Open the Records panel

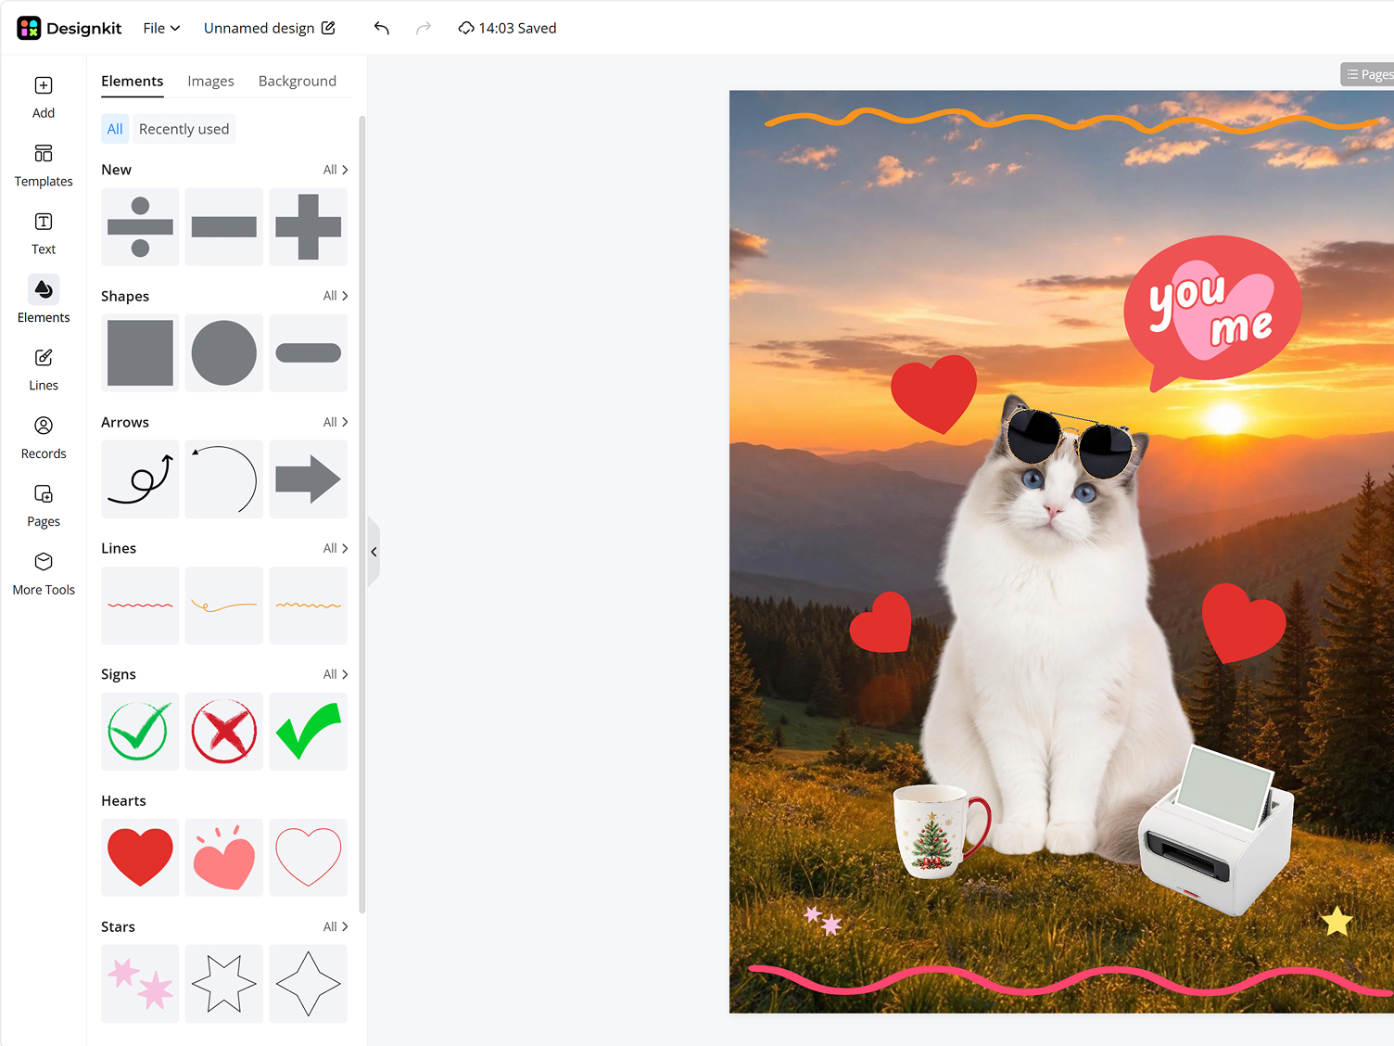click(44, 438)
